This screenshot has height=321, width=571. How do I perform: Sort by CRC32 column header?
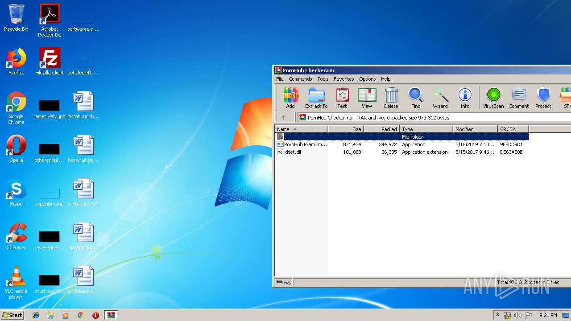(x=513, y=129)
